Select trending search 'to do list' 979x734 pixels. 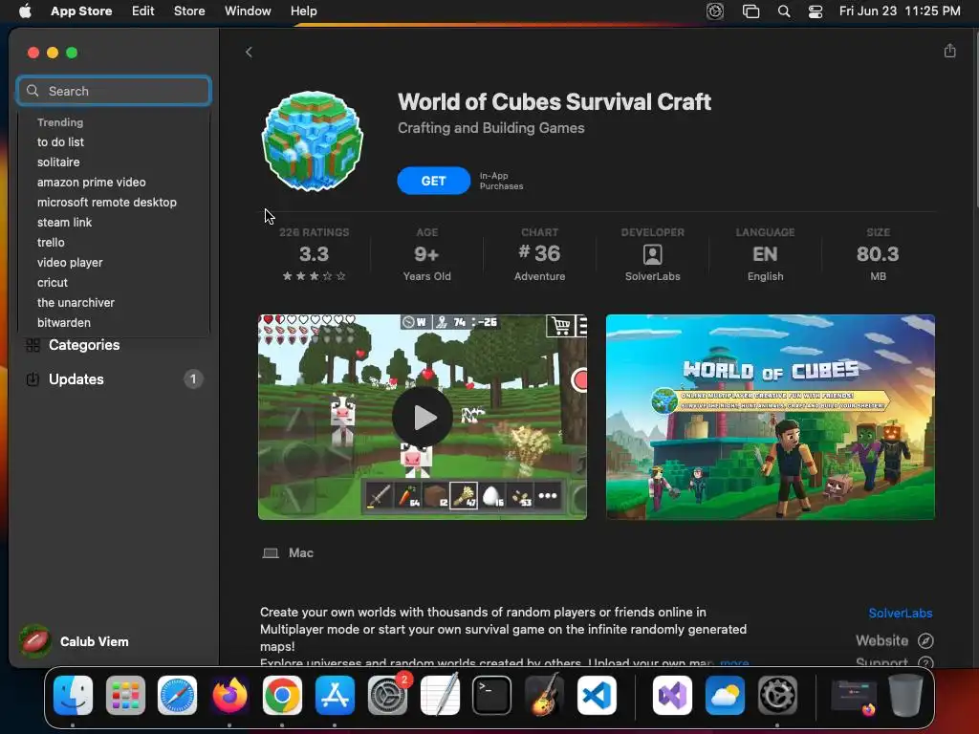60,141
